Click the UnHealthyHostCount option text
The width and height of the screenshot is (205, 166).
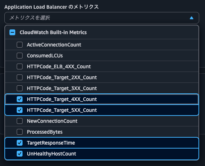point(52,154)
